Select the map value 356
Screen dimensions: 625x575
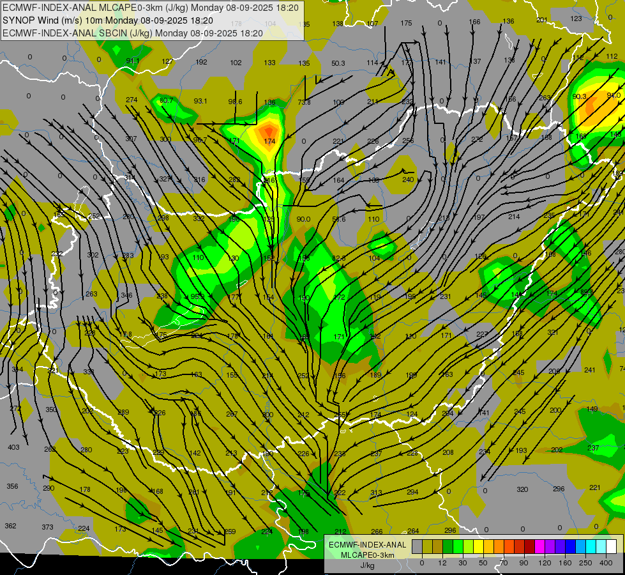12,486
